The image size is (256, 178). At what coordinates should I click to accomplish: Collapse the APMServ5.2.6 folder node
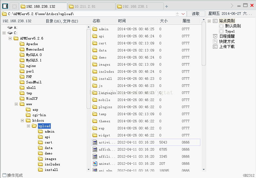coord(10,38)
